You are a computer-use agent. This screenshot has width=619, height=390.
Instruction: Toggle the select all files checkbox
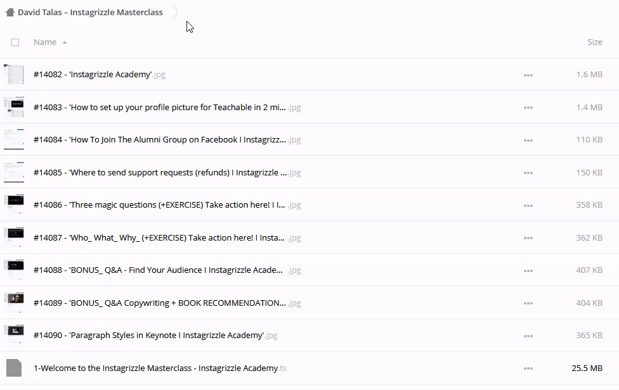coord(15,42)
